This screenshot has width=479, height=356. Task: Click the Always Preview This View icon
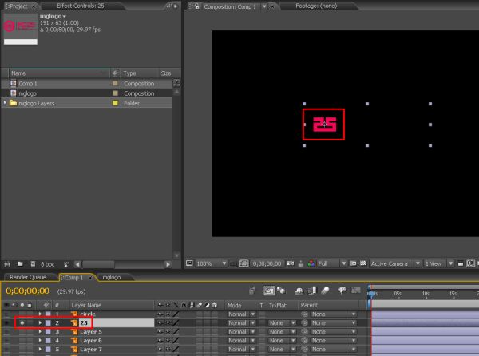(x=189, y=263)
